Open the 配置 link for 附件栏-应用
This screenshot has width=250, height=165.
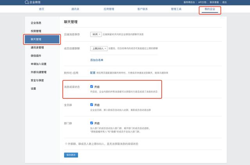(93, 73)
